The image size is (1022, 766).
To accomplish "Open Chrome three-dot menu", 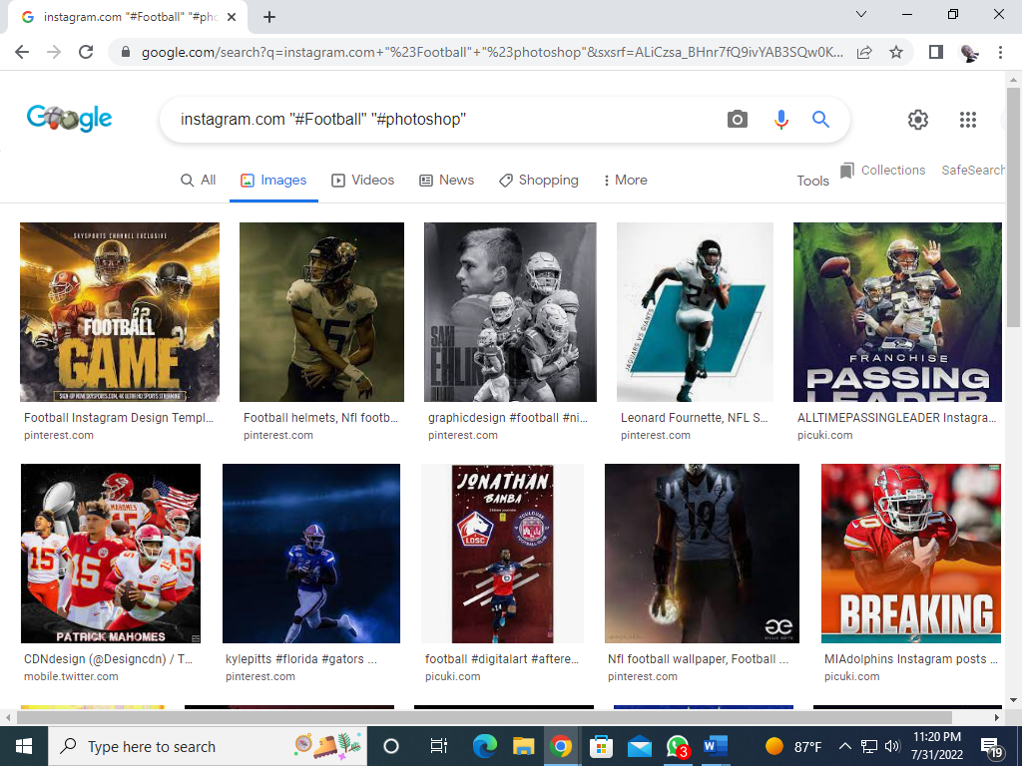I will point(1000,52).
